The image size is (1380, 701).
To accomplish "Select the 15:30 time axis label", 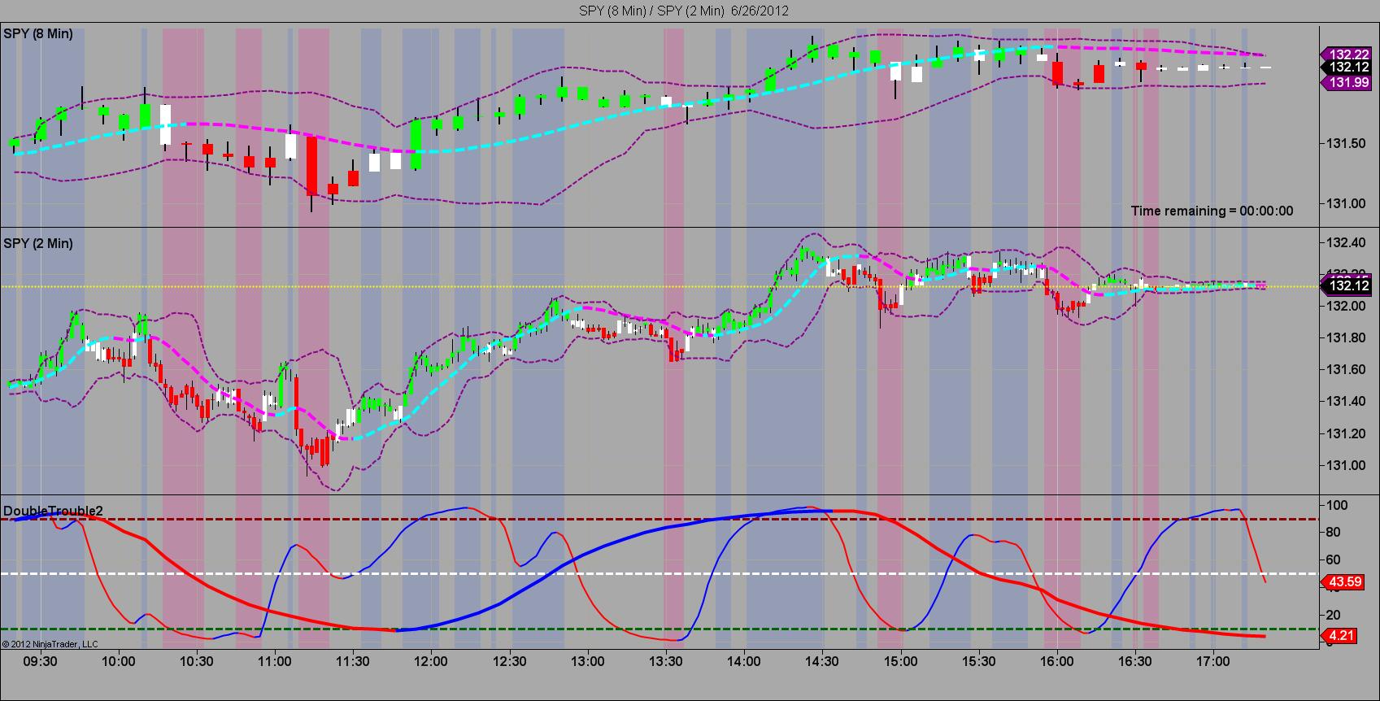I will (978, 661).
